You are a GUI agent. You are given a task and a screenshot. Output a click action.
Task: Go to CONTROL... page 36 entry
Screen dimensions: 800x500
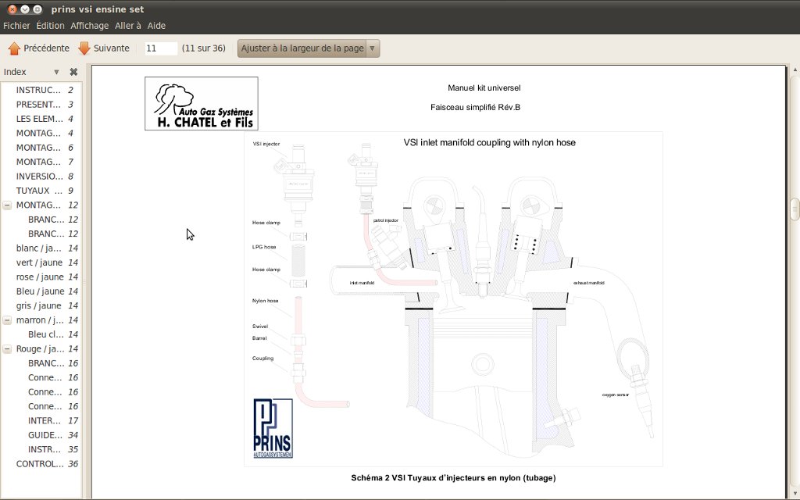coord(40,464)
